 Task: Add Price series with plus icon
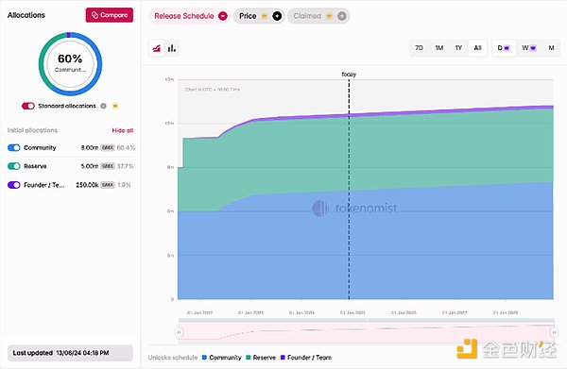pyautogui.click(x=277, y=16)
